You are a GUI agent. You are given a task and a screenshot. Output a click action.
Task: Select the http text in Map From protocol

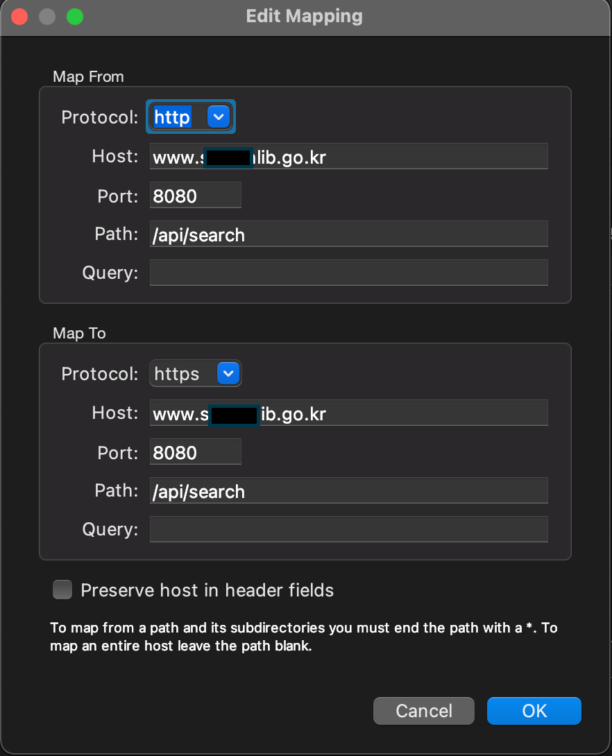click(x=172, y=117)
